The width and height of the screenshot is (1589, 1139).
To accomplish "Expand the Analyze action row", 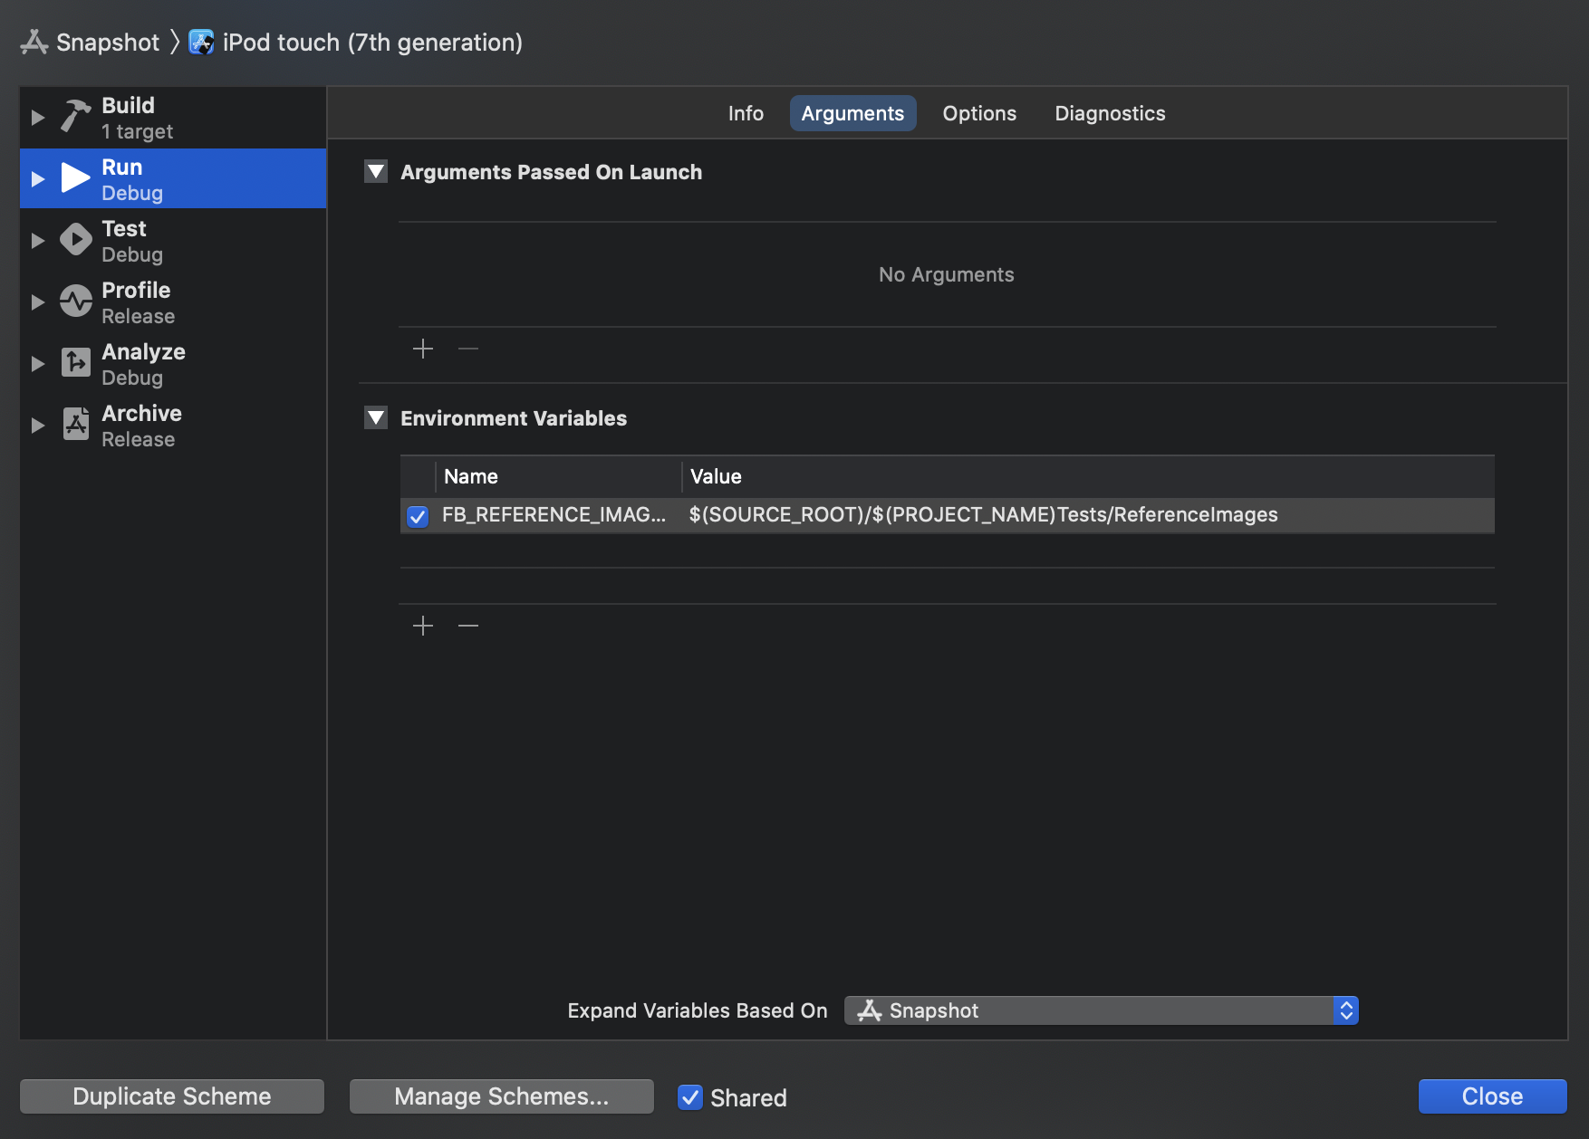I will click(x=38, y=364).
